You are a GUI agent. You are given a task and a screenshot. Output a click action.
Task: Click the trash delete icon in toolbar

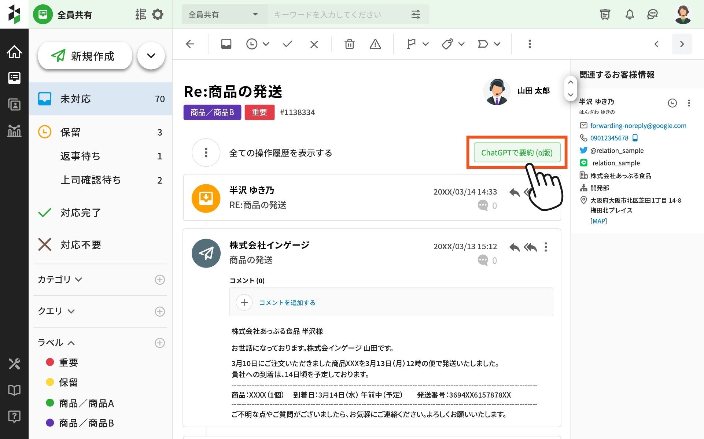[349, 44]
